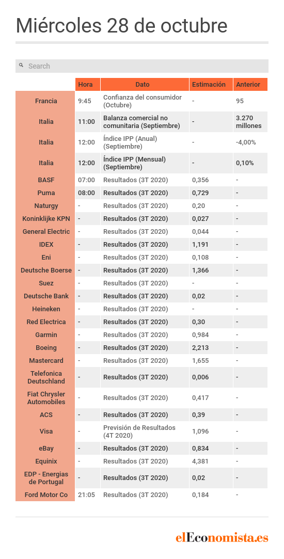Click the Mastercard row label
The height and width of the screenshot is (559, 284).
click(45, 360)
